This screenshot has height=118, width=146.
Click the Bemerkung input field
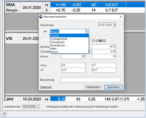click(91, 80)
